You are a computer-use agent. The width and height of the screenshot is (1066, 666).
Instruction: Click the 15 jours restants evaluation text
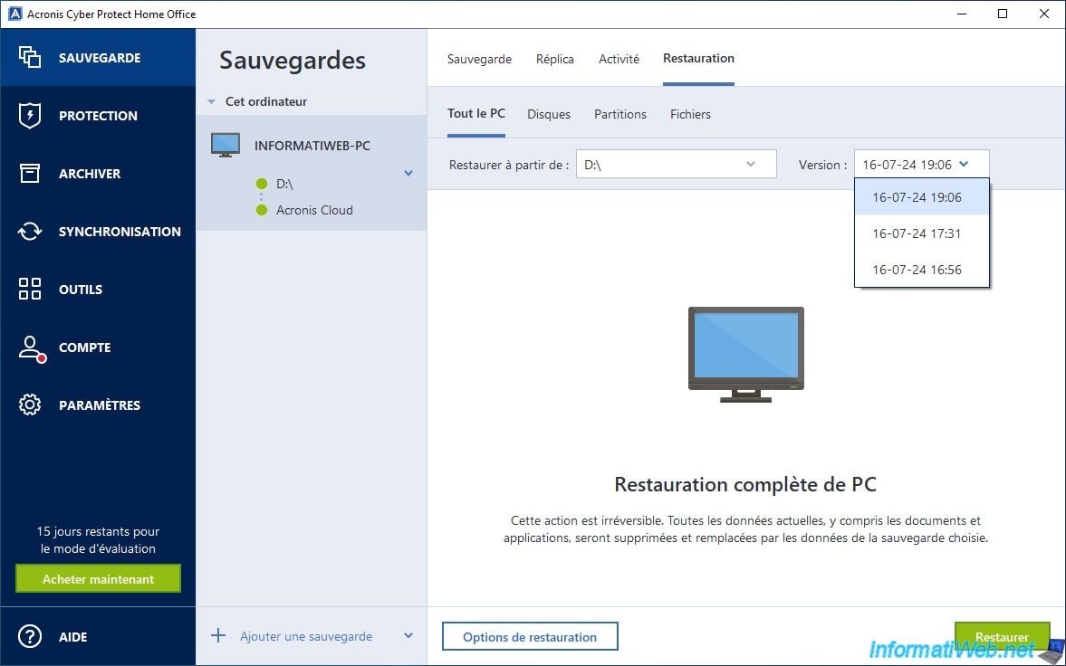click(98, 539)
